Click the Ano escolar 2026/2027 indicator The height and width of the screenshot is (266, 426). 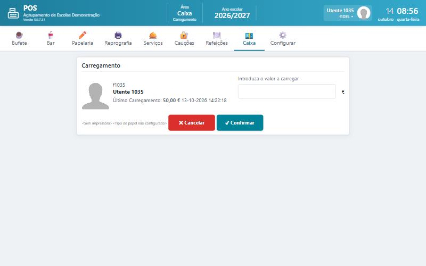click(x=232, y=13)
